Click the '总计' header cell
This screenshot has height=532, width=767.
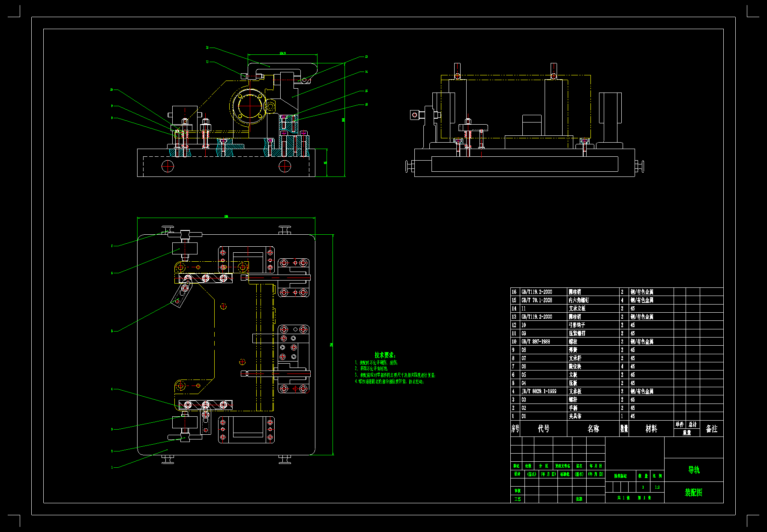tap(693, 424)
